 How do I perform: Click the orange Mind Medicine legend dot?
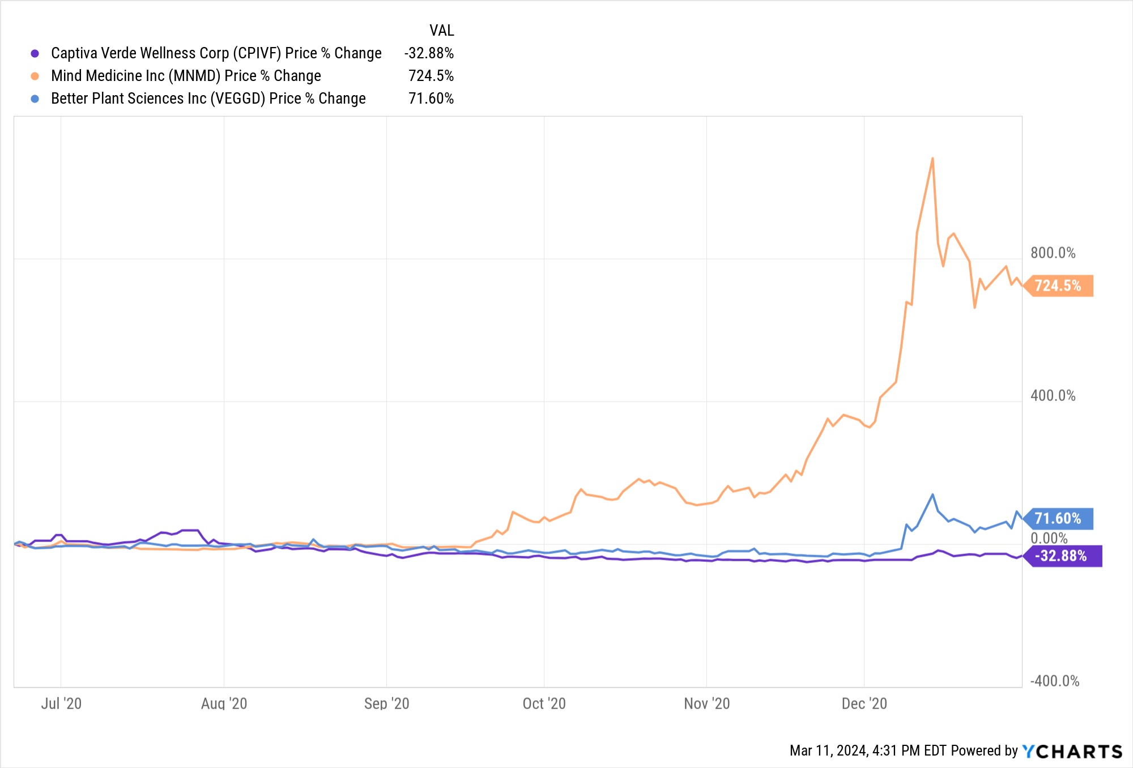tap(35, 76)
